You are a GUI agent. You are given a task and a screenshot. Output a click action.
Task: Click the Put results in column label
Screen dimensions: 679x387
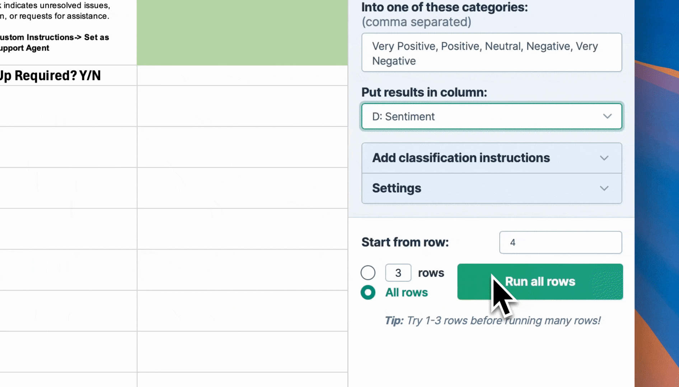pos(424,92)
